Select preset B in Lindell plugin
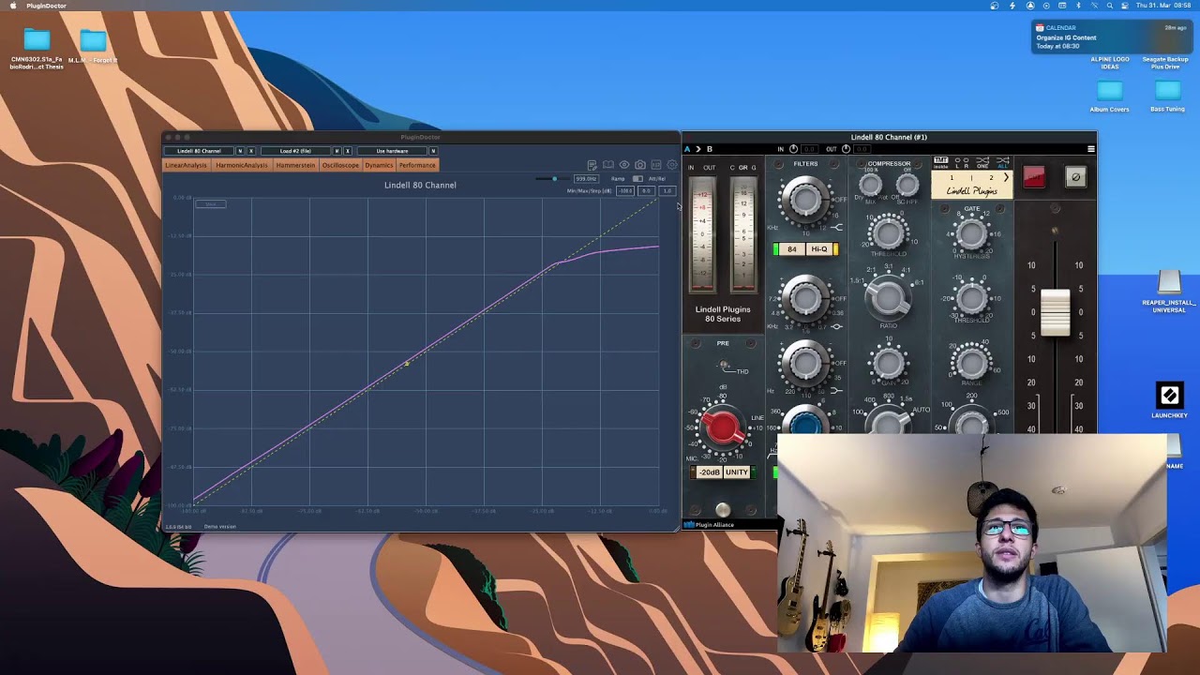1200x675 pixels. 710,149
